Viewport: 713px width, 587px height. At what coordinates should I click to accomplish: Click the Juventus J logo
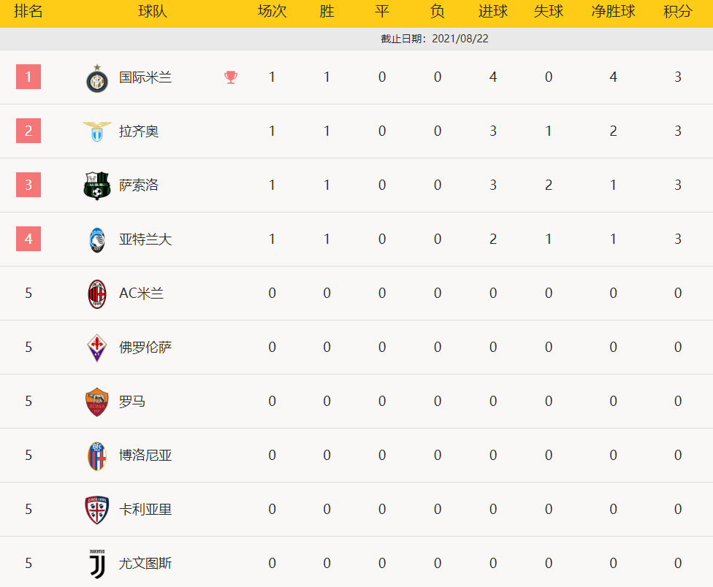[x=97, y=564]
